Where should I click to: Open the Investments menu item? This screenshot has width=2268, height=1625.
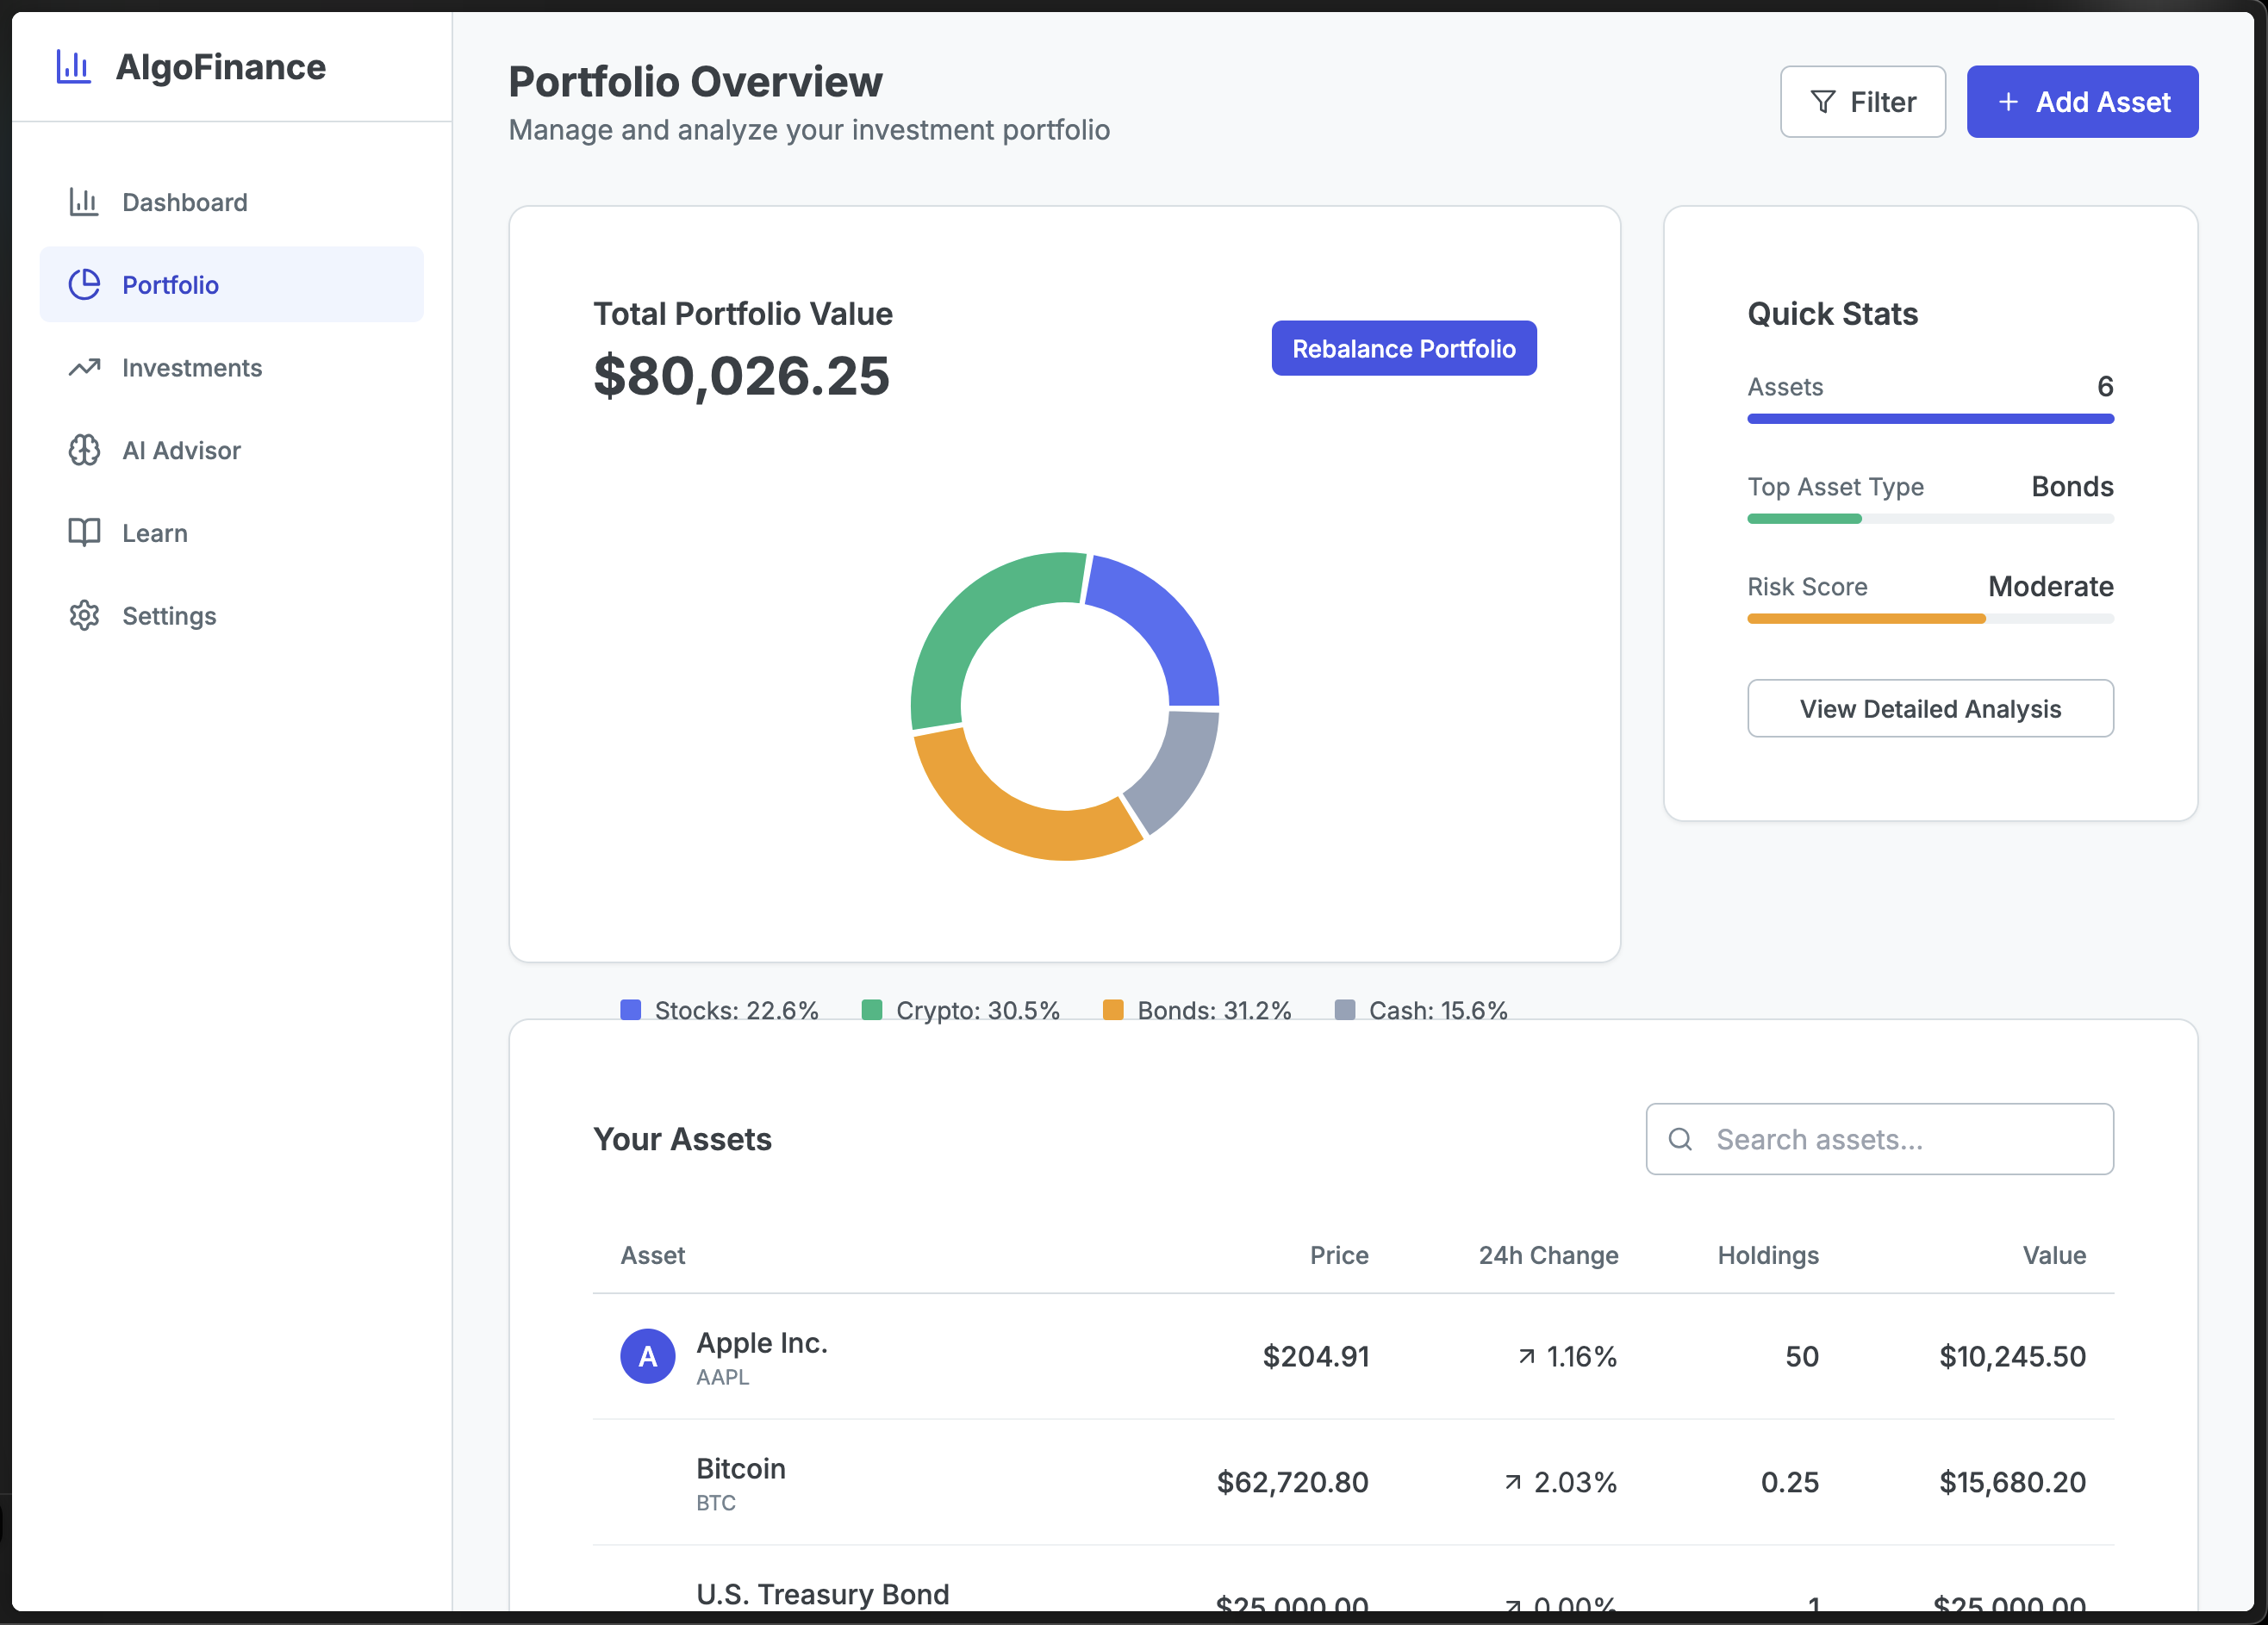pyautogui.click(x=191, y=368)
